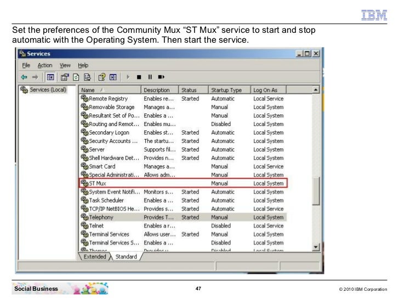
Task: Click the Start Service play icon
Action: click(128, 77)
